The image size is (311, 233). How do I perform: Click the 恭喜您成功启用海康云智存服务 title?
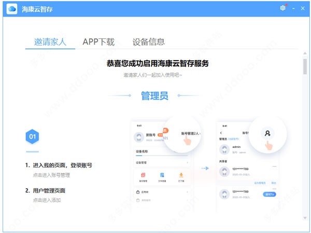[x=158, y=63]
